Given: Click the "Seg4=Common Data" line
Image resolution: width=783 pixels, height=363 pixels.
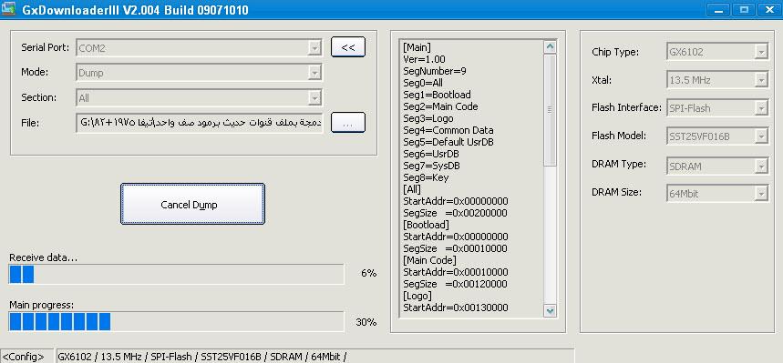Looking at the screenshot, I should coord(448,130).
